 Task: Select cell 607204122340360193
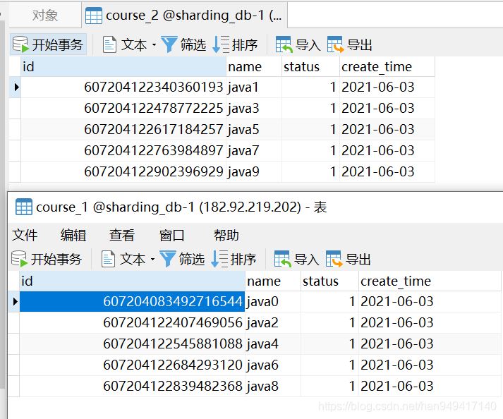tap(123, 87)
